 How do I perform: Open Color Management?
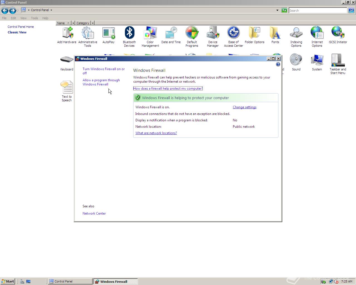[x=150, y=37]
